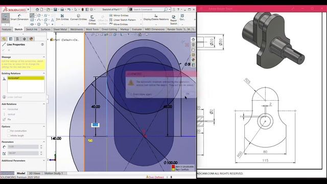
Task: Switch to the Mold Tools tab
Action: pyautogui.click(x=92, y=30)
